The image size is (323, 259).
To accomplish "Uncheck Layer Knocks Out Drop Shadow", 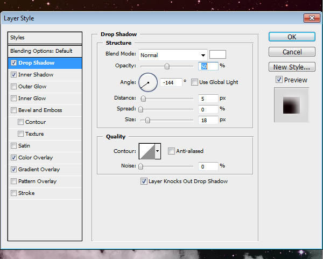I will coord(144,181).
